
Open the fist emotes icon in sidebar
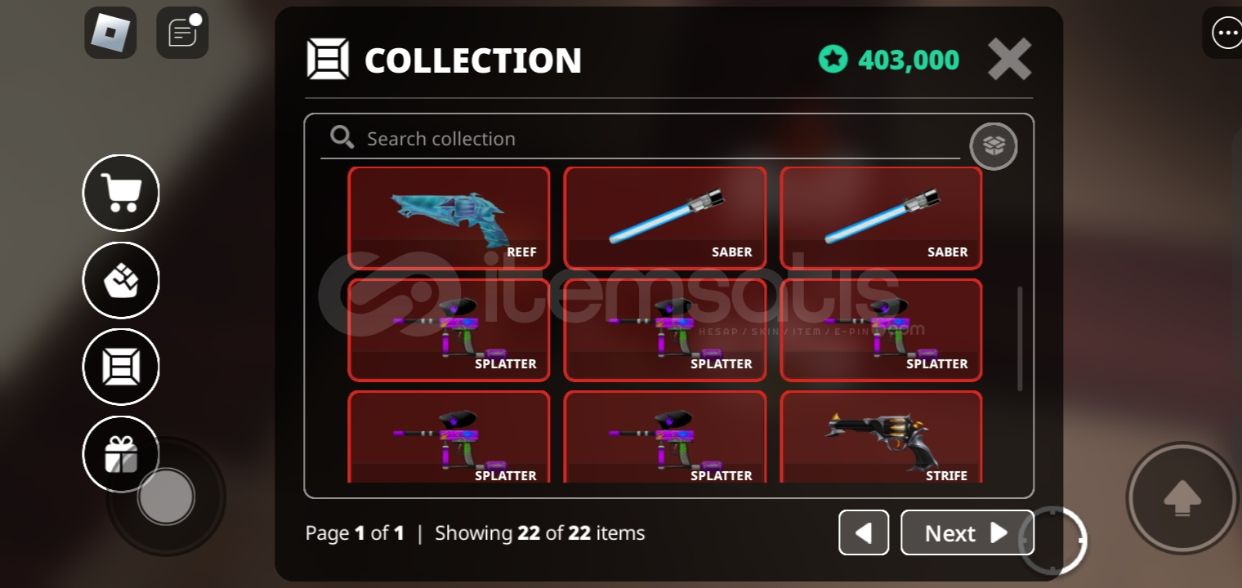(121, 280)
